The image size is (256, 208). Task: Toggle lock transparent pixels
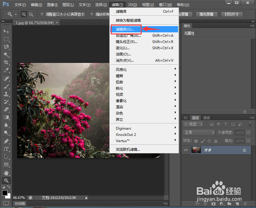(196, 141)
